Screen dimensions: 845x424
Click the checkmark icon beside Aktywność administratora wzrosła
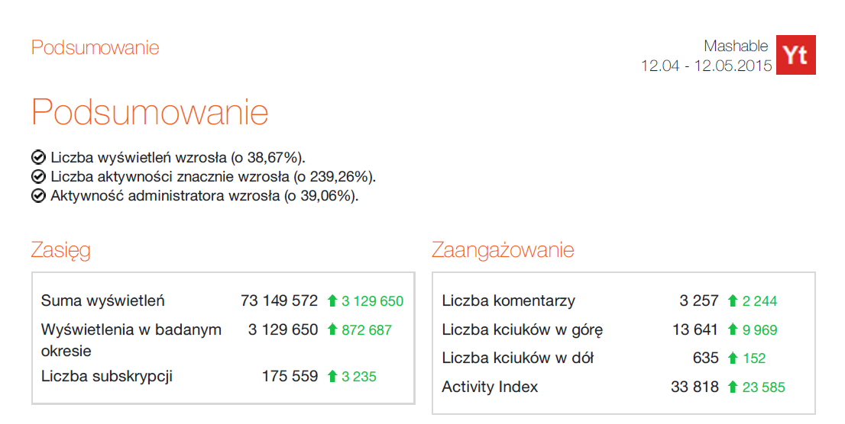[x=38, y=196]
